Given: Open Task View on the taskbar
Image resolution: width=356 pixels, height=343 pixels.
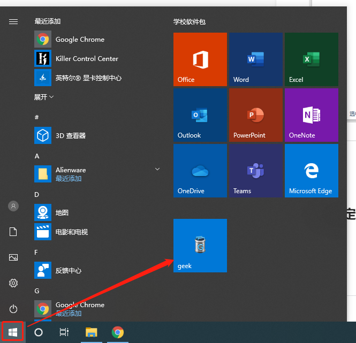Looking at the screenshot, I should coord(64,332).
